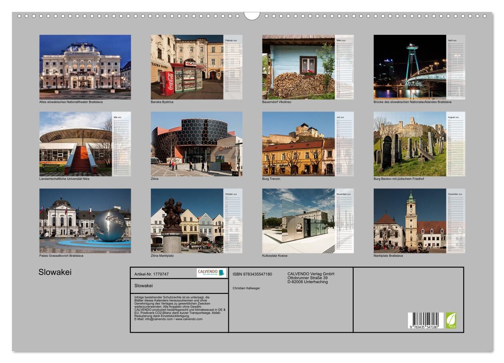Image resolution: width=504 pixels, height=363 pixels.
Task: Open the Kulturplatz Kosice photo
Action: (298, 221)
